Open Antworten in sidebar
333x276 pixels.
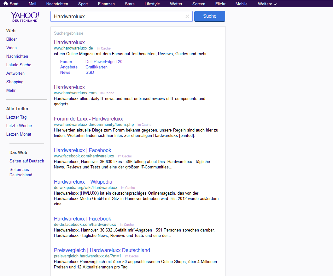(15, 73)
